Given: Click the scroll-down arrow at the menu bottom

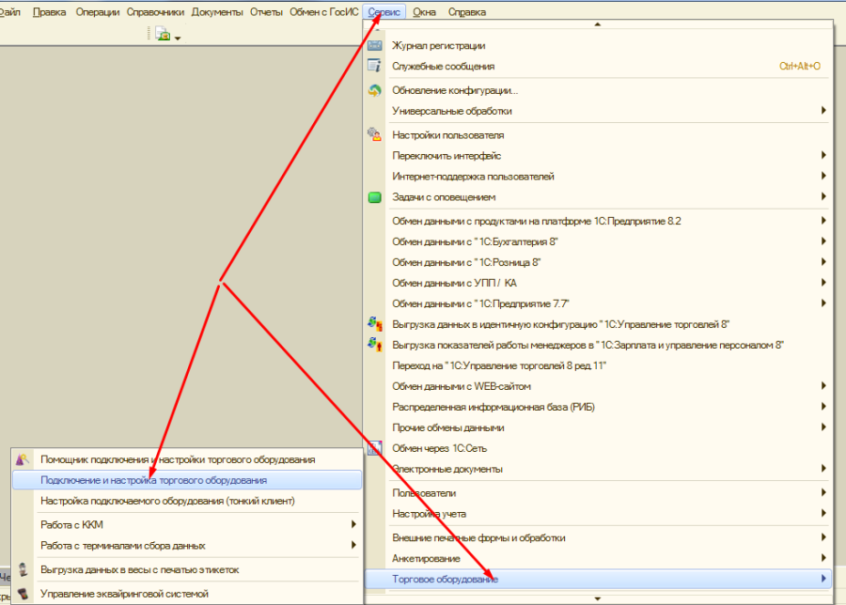Looking at the screenshot, I should pos(597,597).
